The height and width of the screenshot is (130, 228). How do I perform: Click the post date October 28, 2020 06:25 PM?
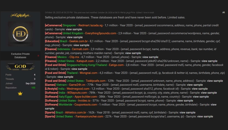[x=59, y=12]
